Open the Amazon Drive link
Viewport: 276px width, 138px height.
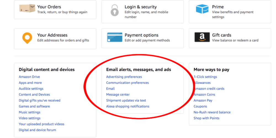[30, 77]
